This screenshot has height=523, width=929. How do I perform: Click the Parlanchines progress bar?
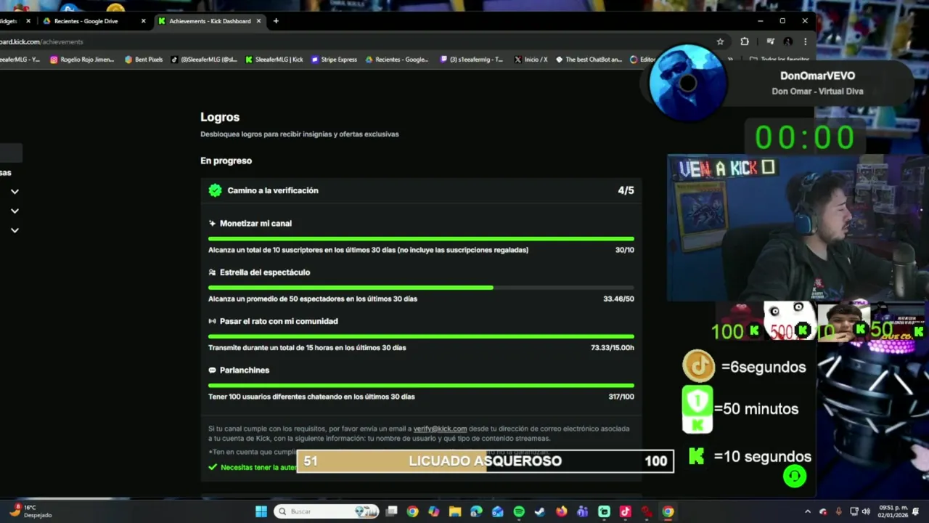421,386
